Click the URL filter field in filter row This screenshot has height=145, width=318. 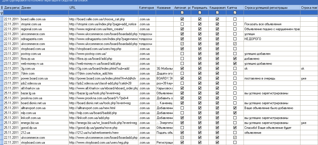(x=104, y=13)
